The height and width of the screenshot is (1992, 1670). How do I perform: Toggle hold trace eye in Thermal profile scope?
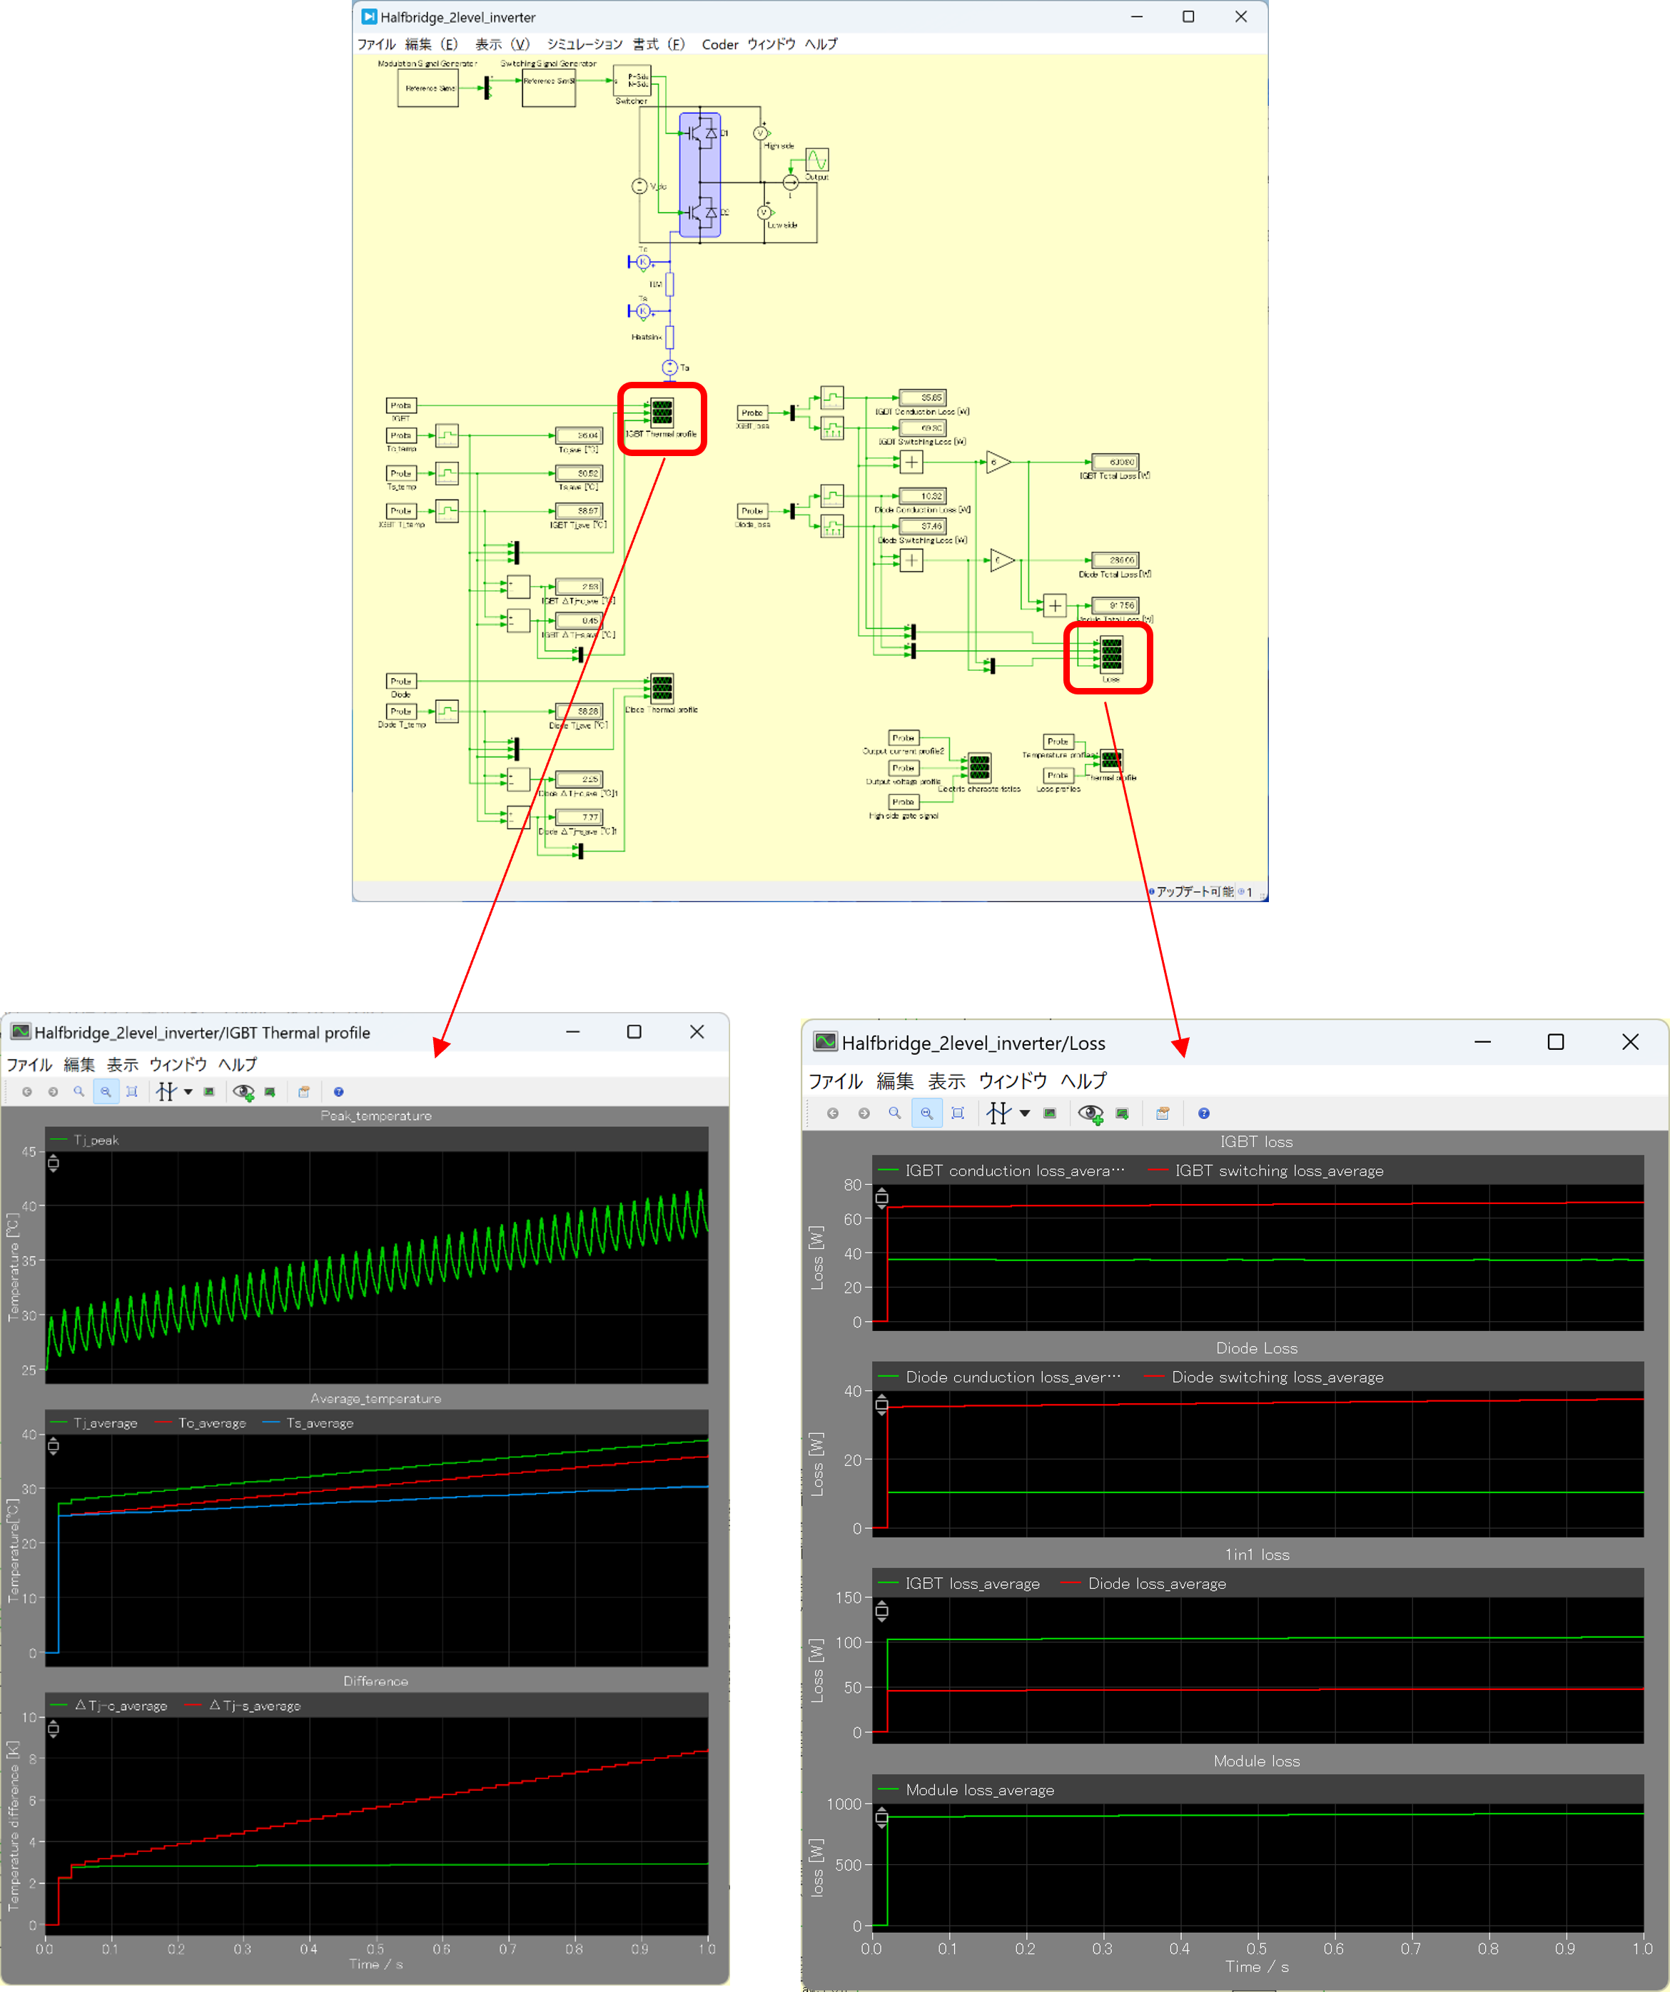click(x=243, y=1092)
